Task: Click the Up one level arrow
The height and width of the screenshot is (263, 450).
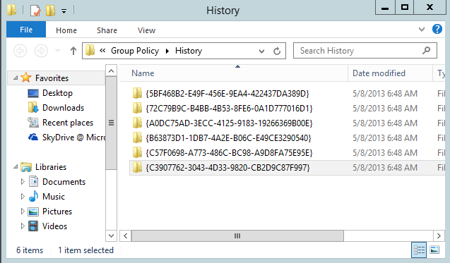Action: 73,51
